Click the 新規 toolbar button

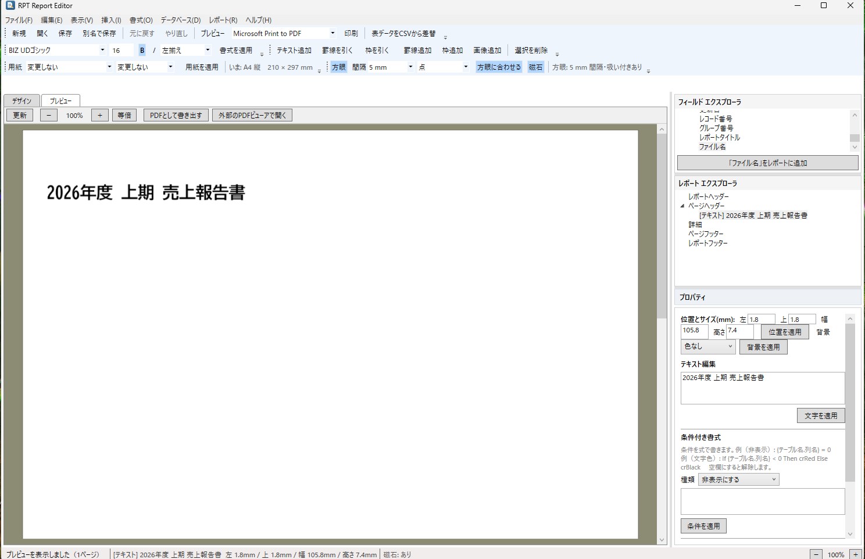coord(19,34)
